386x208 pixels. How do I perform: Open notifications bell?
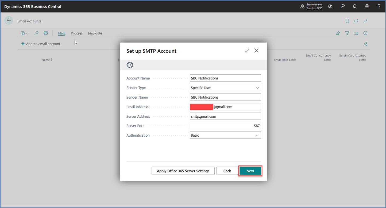(355, 6)
